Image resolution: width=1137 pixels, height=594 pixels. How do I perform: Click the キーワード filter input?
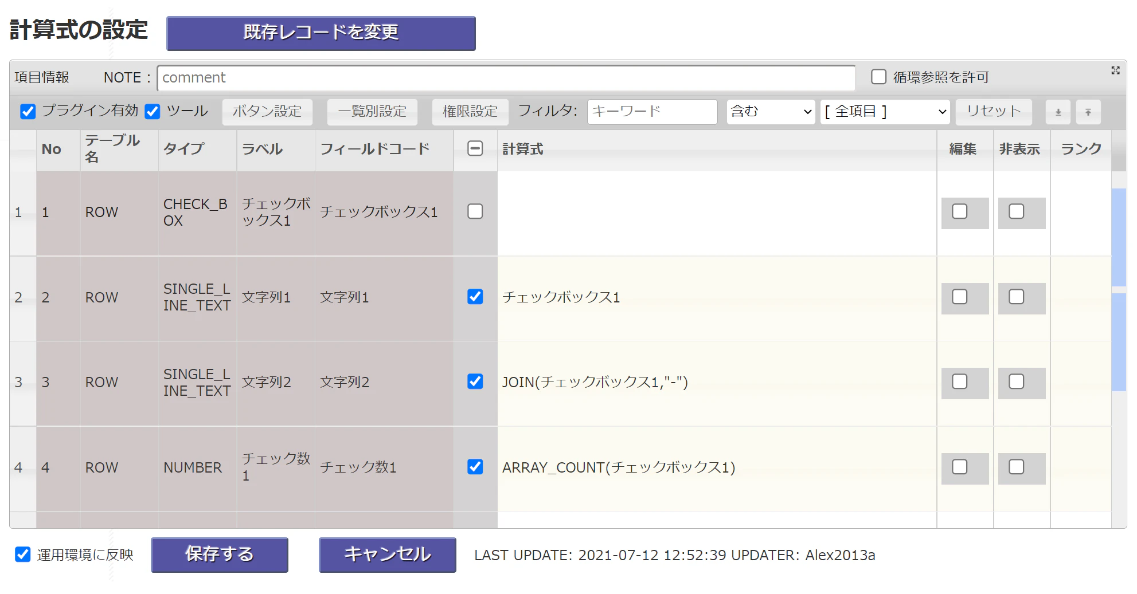click(652, 112)
